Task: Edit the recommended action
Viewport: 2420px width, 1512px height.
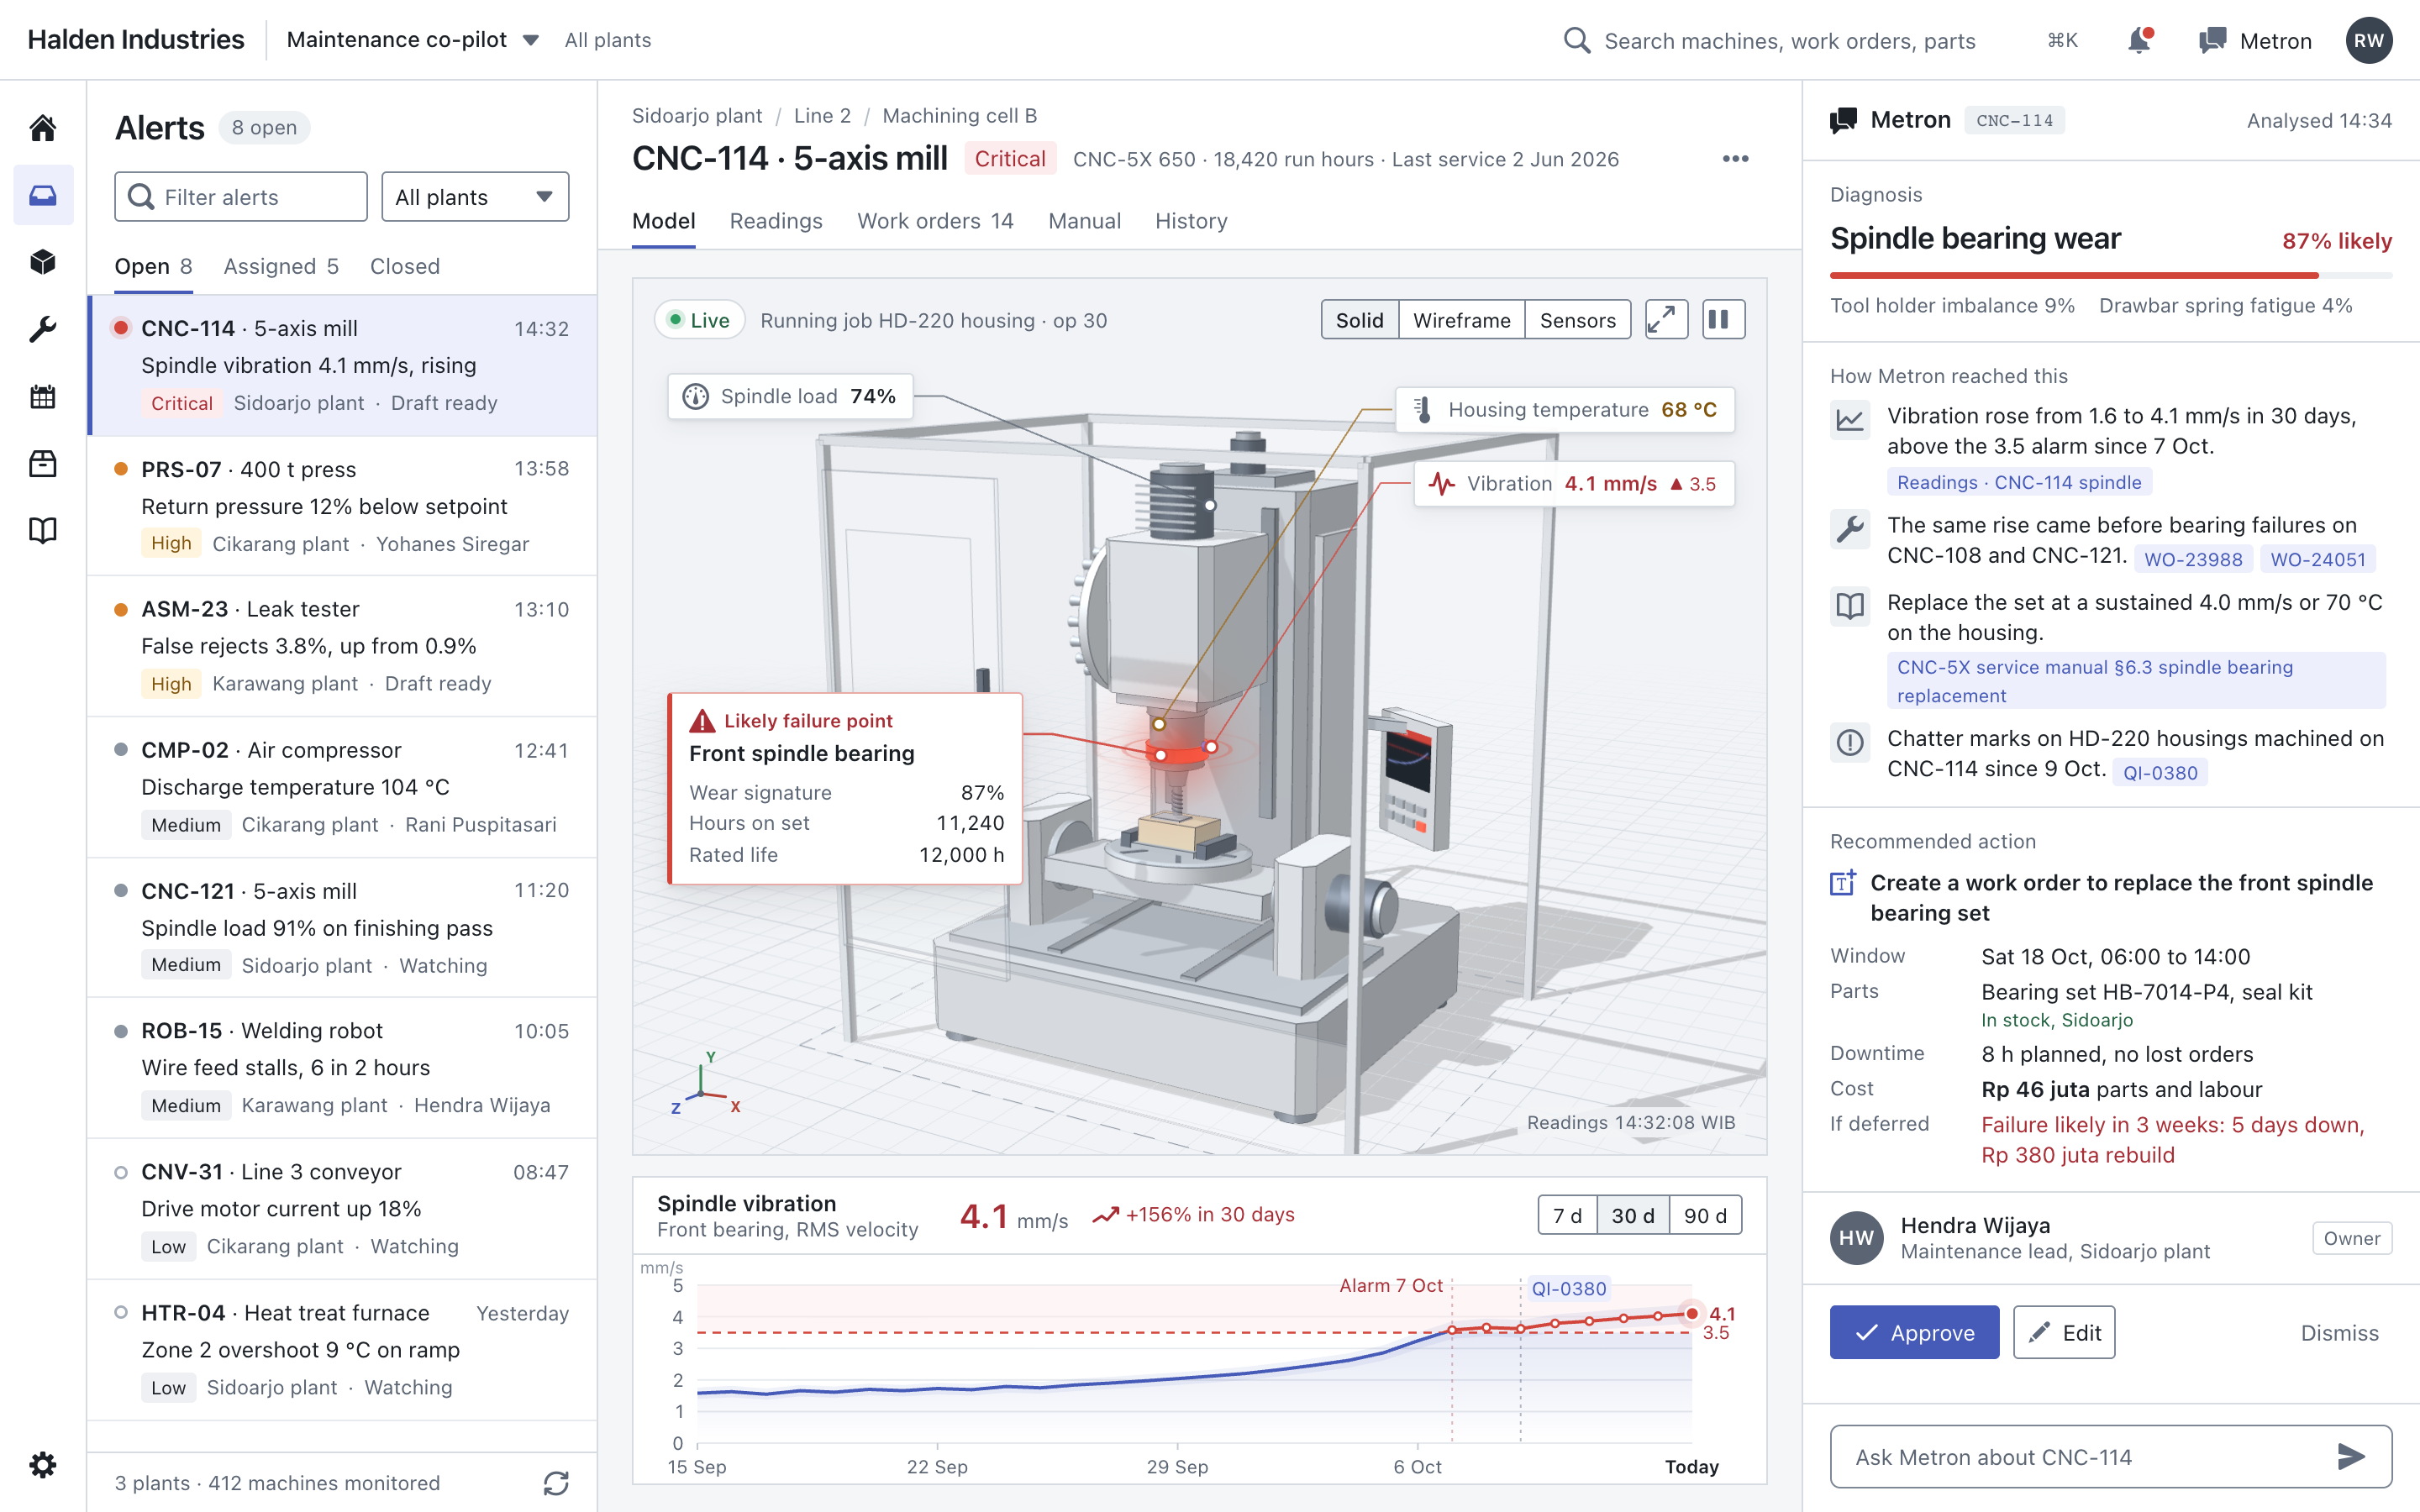Action: 2064,1332
